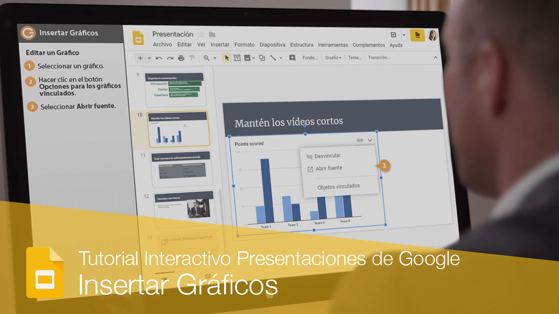Open the Diapositiva menu

coord(273,44)
